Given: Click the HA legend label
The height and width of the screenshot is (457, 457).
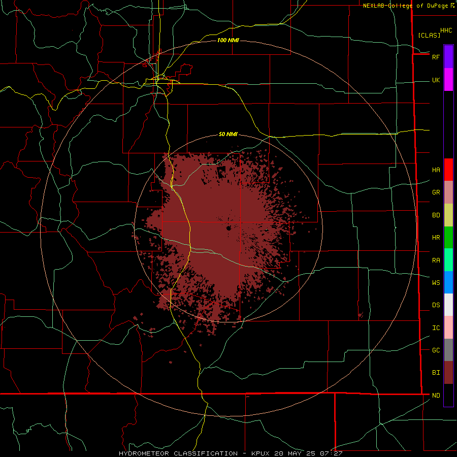Looking at the screenshot, I should pyautogui.click(x=436, y=170).
